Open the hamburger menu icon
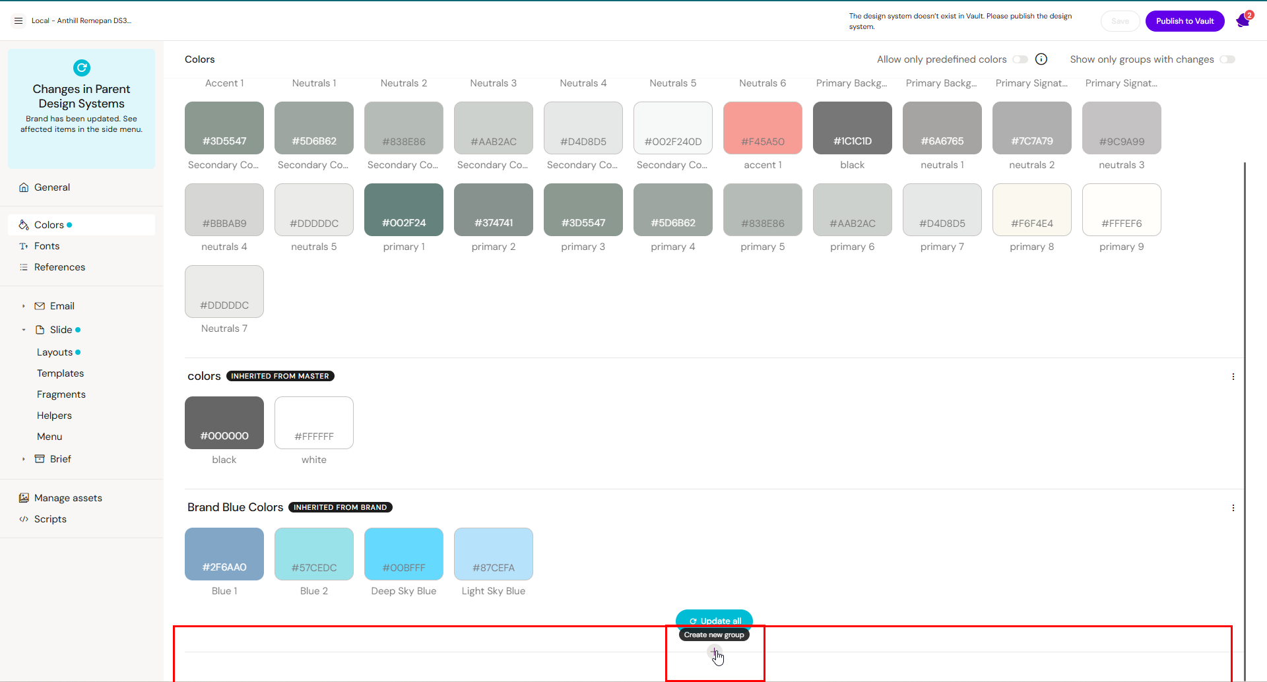The width and height of the screenshot is (1267, 682). 18,21
